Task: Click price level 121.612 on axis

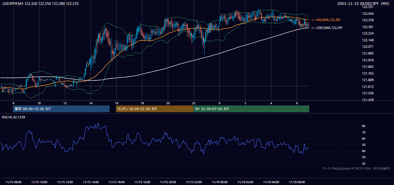Action: [367, 87]
